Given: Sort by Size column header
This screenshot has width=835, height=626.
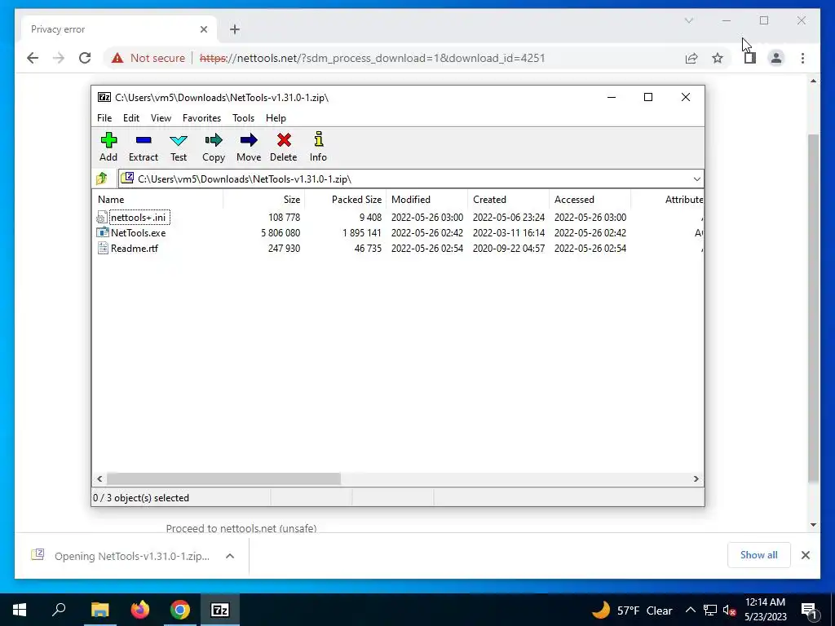Looking at the screenshot, I should (x=263, y=200).
